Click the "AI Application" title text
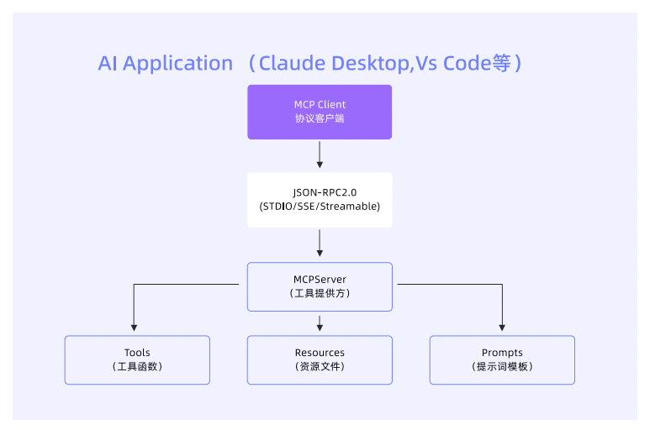 click(x=166, y=64)
